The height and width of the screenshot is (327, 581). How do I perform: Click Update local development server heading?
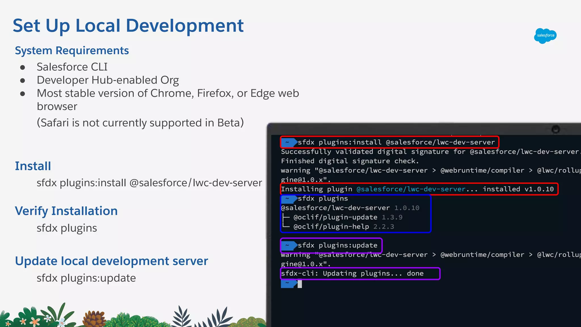point(111,261)
